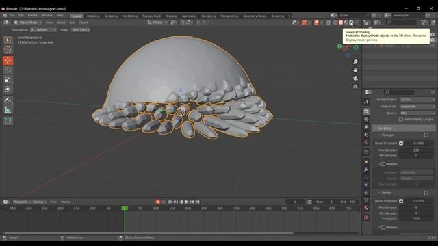Activate the Move tool

(x=8, y=61)
